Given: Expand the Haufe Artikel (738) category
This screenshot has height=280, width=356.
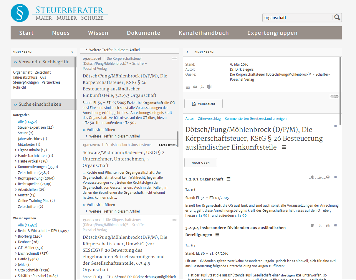Looking at the screenshot, I should click(x=16, y=161).
